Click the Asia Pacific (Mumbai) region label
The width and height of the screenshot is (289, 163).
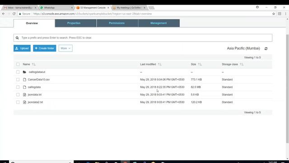243,48
